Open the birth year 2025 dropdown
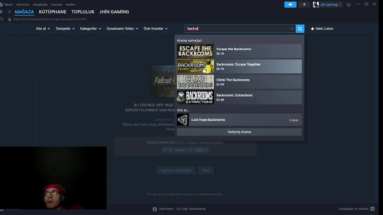The height and width of the screenshot is (215, 383). click(201, 150)
